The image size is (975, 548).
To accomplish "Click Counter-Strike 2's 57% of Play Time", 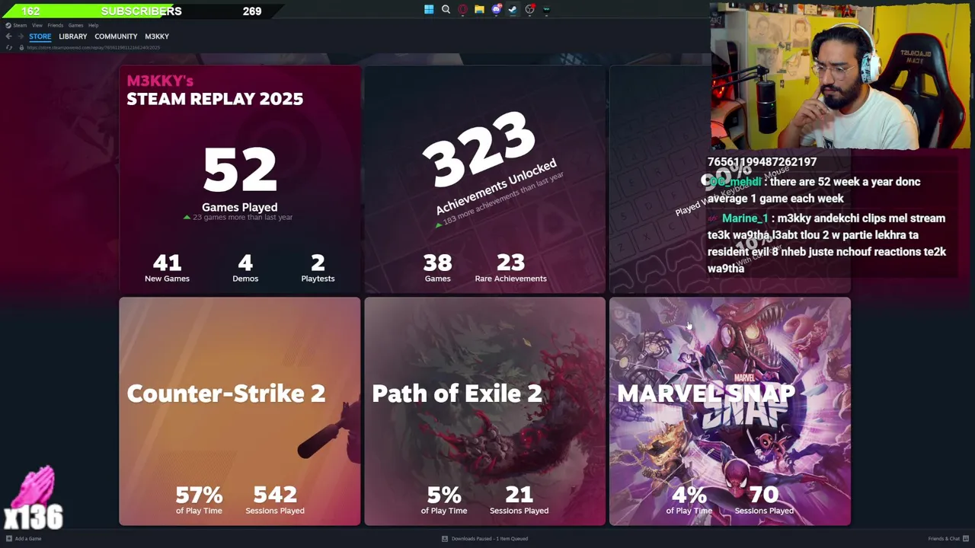I will [x=199, y=501].
